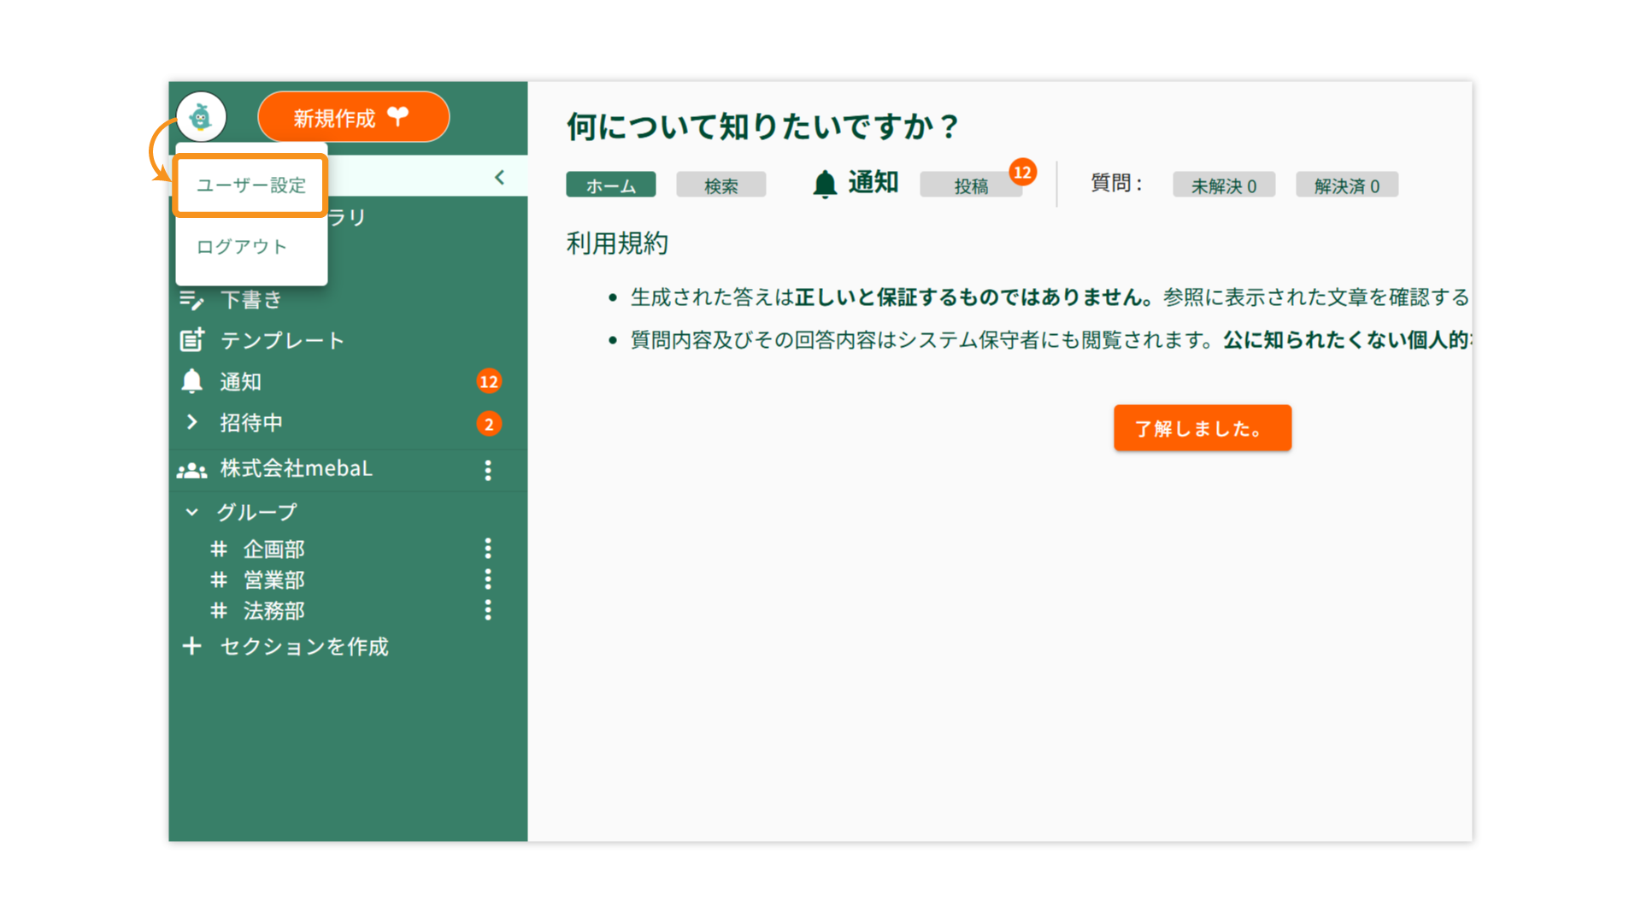Collapse the グループ section
This screenshot has height=923, width=1641.
pyautogui.click(x=191, y=512)
